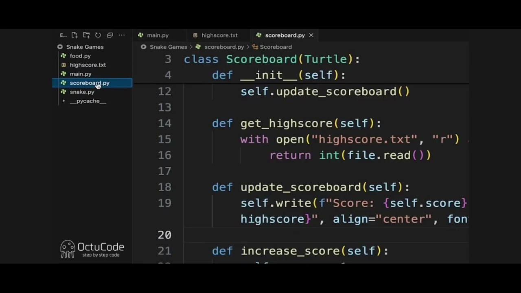521x293 pixels.
Task: Collapse the Snake Games root folder
Action: [x=60, y=47]
